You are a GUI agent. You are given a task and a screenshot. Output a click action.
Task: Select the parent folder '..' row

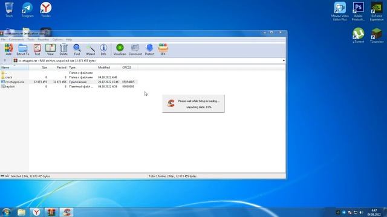click(x=69, y=73)
